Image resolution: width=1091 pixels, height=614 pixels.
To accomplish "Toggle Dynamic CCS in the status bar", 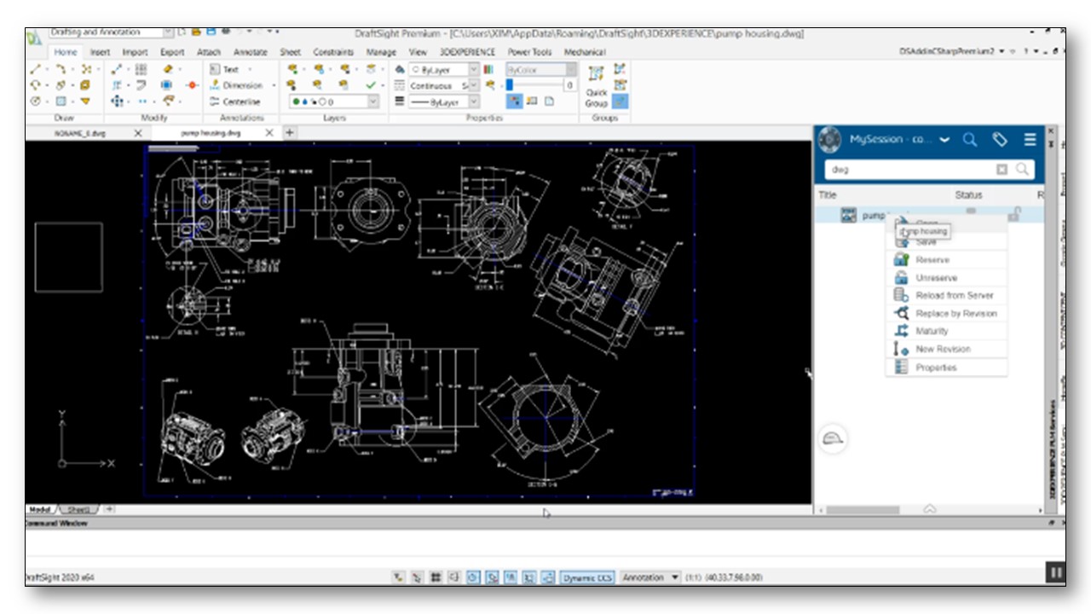I will pyautogui.click(x=587, y=577).
